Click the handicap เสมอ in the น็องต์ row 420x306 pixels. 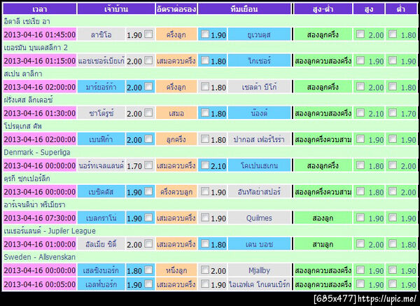coord(176,113)
